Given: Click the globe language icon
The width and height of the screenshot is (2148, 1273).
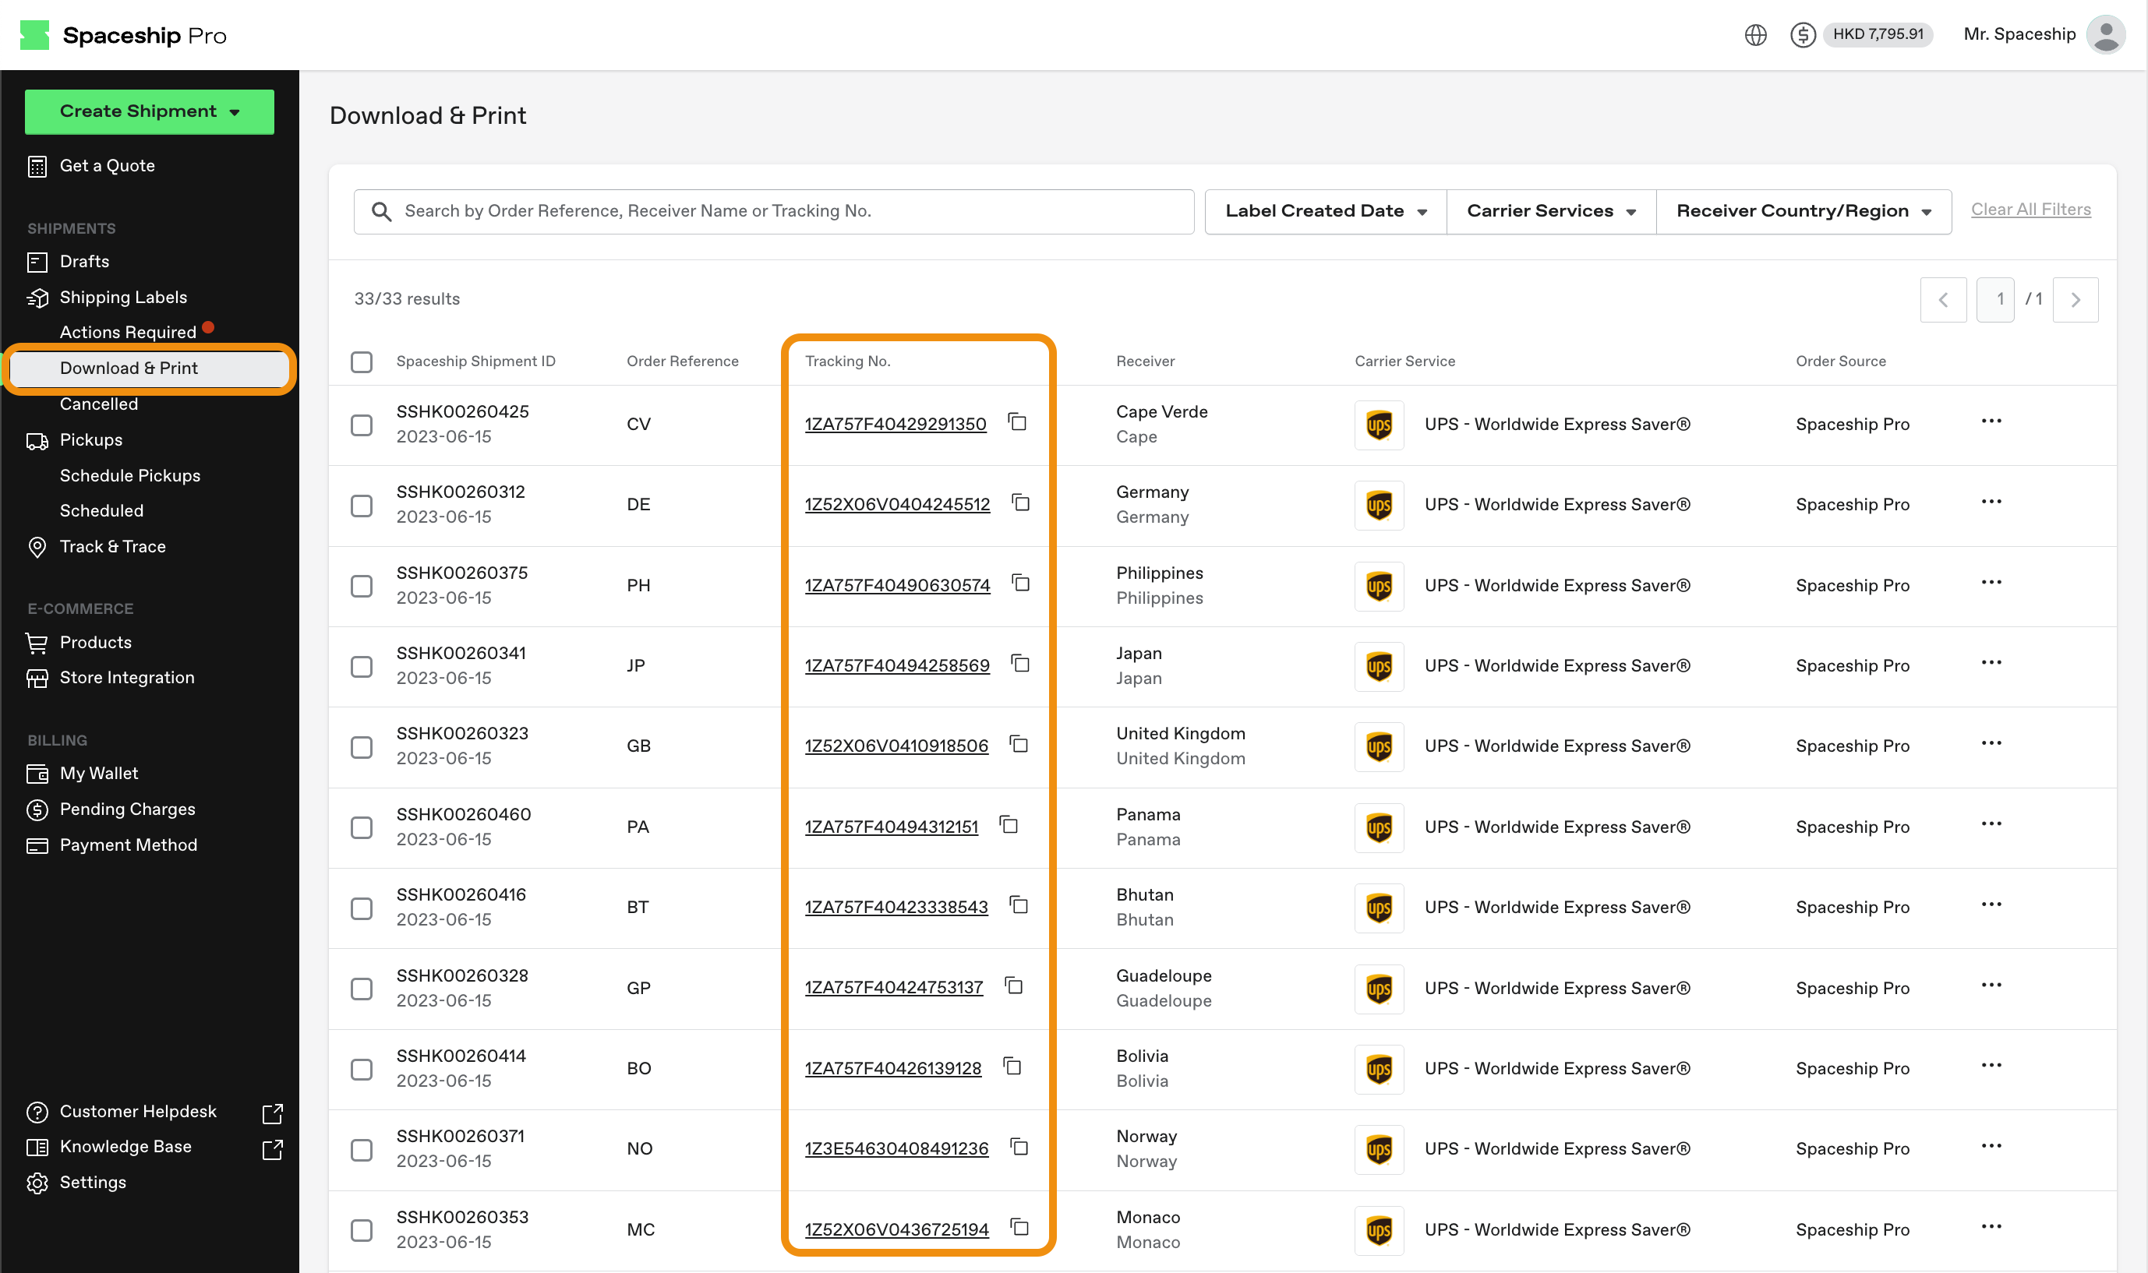Looking at the screenshot, I should pos(1755,34).
